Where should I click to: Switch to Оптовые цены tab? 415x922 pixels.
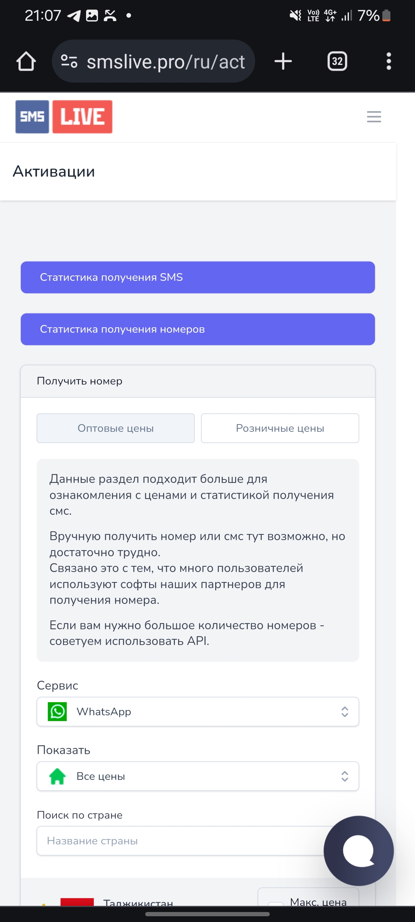click(x=116, y=428)
